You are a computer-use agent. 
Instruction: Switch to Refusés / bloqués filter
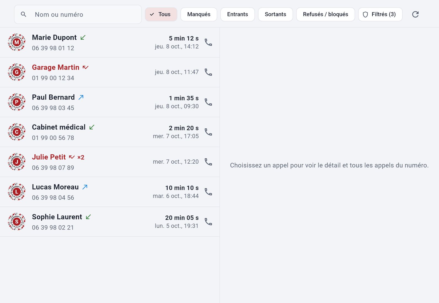(325, 14)
